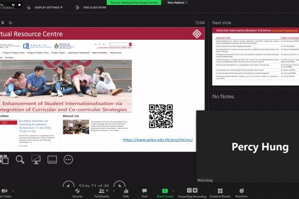Open View Options dropdown

177,2
